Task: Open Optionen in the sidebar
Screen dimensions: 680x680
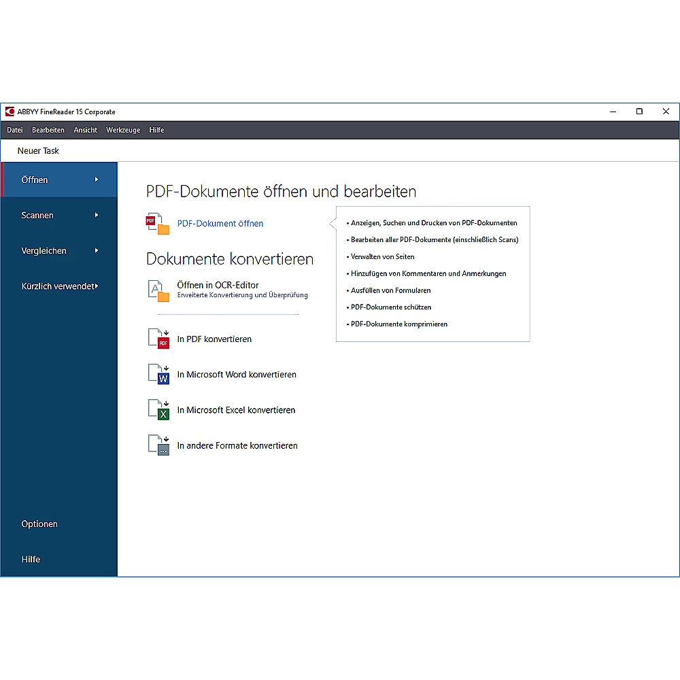Action: click(39, 524)
